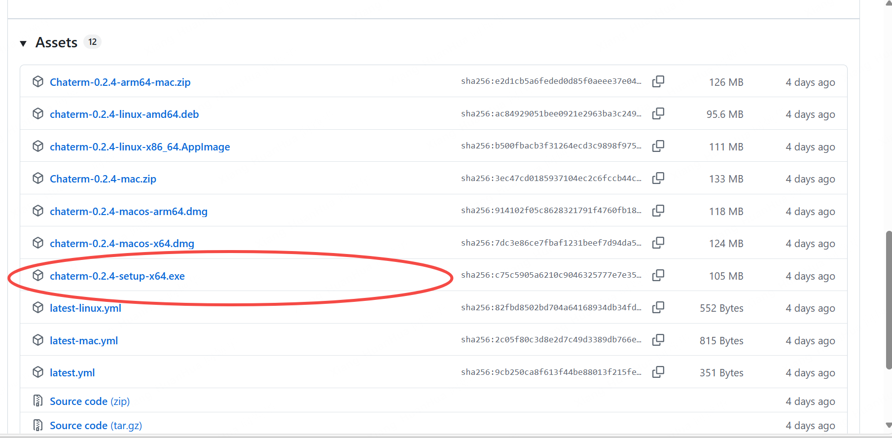
Task: Collapse the Assets section triangle
Action: click(23, 43)
